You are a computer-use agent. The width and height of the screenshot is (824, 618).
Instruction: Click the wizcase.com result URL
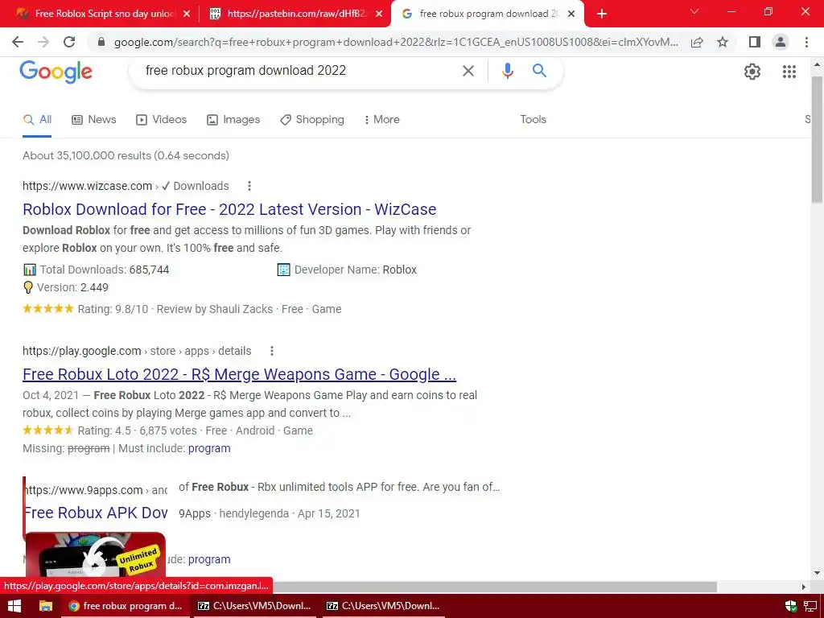(87, 186)
